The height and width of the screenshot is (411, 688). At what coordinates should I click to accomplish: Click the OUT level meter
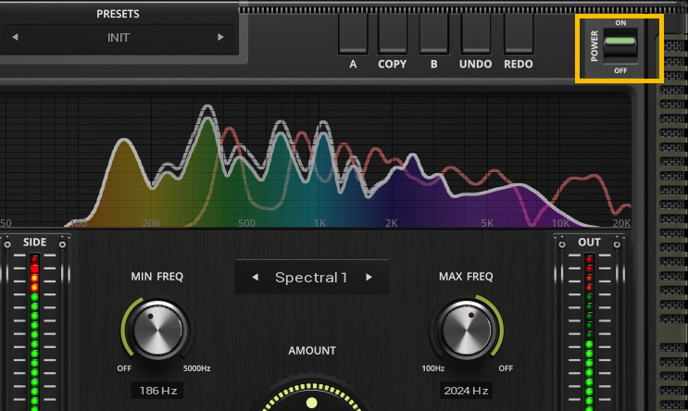[x=589, y=331]
